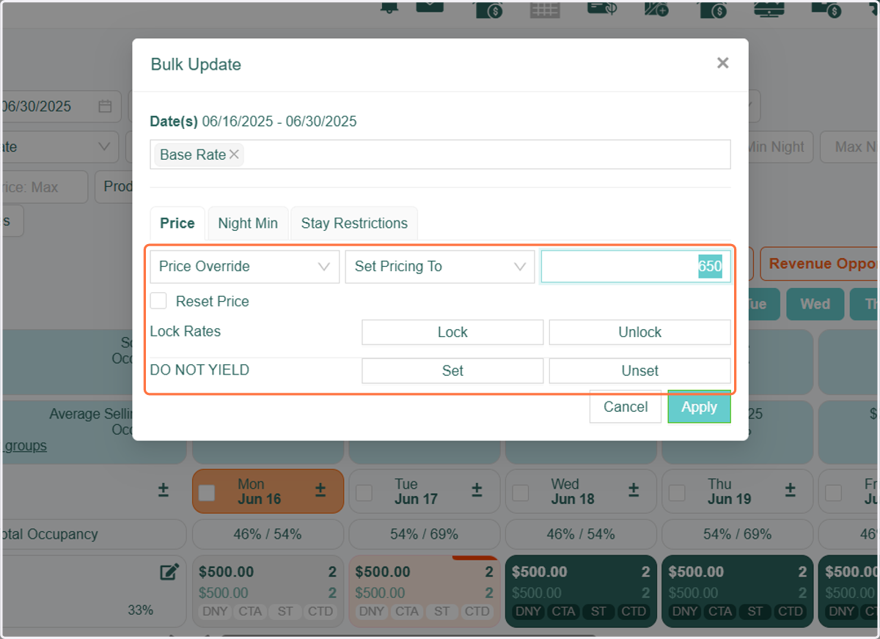
Task: Open the Price Override dropdown
Action: pyautogui.click(x=244, y=267)
